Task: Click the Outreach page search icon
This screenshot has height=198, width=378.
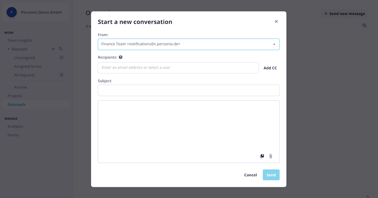Action: click(364, 25)
